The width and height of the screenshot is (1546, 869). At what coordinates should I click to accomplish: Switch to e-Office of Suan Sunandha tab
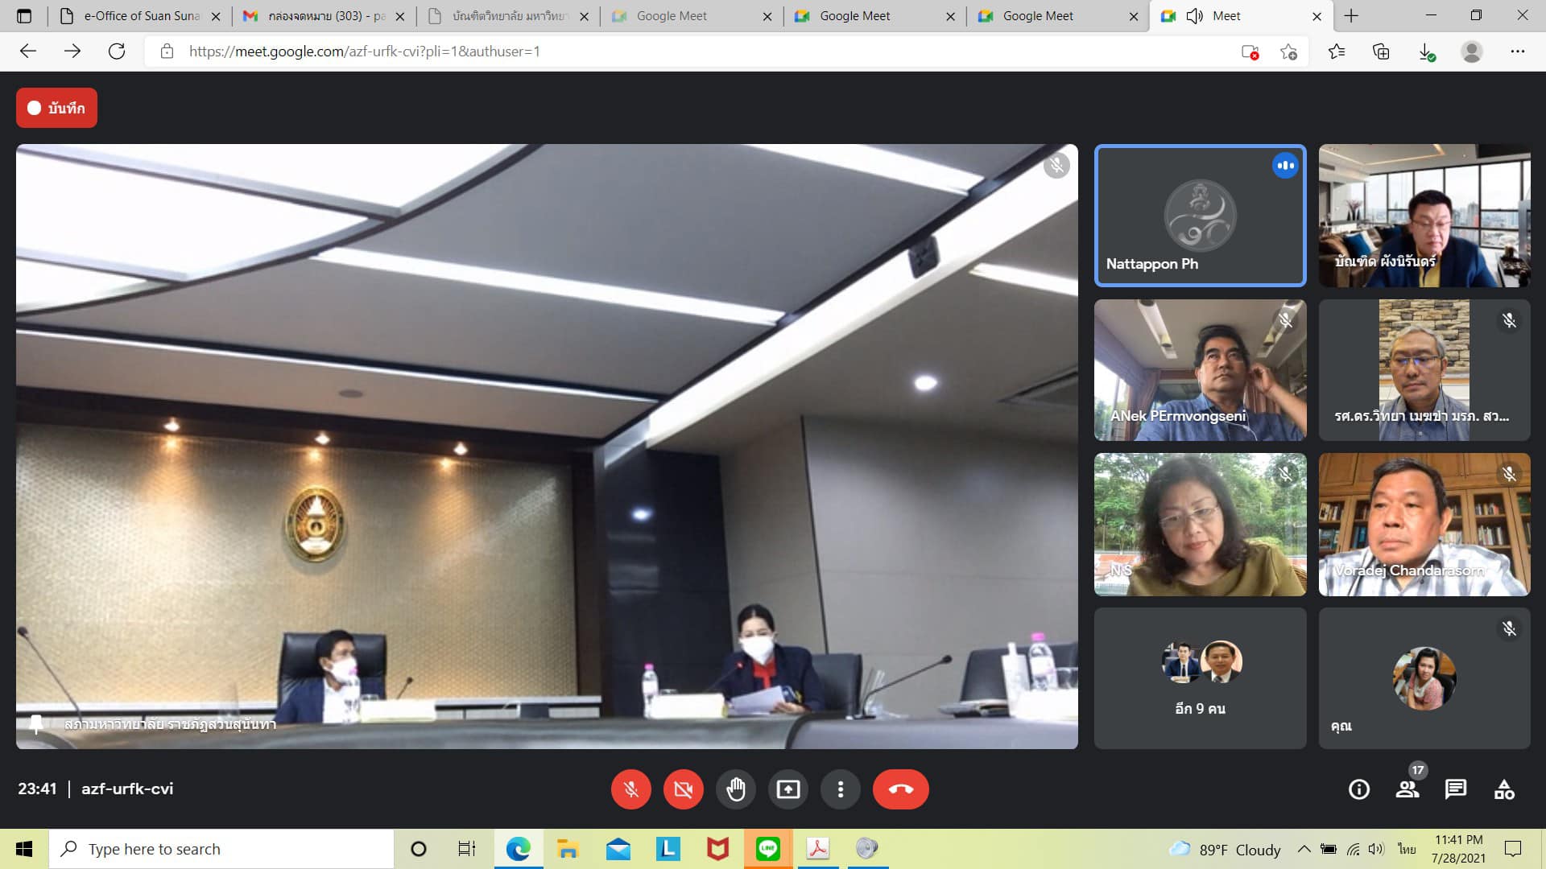coord(141,16)
